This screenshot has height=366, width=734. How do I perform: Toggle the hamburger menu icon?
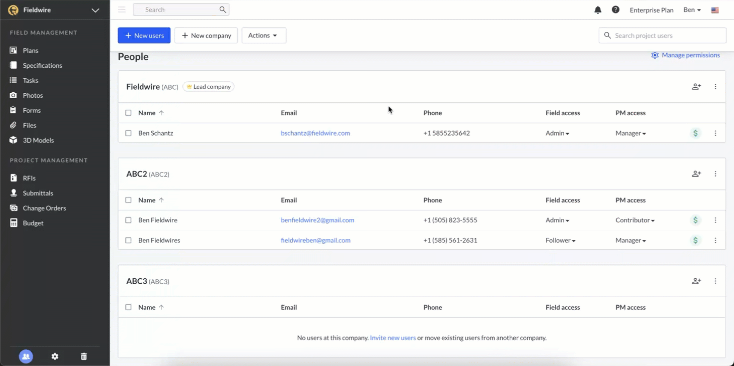121,9
